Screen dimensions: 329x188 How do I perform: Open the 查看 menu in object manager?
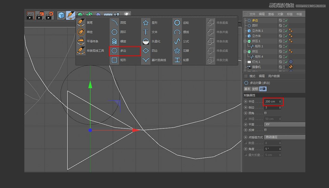(271, 14)
